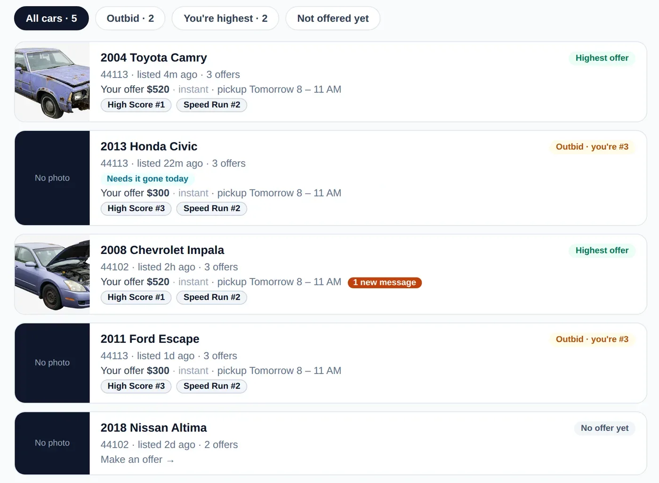Open the 2011 Ford Escape listing title
Viewport: 659px width, 483px height.
click(150, 339)
